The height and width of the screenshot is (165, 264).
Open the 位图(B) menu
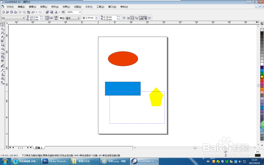(78, 7)
